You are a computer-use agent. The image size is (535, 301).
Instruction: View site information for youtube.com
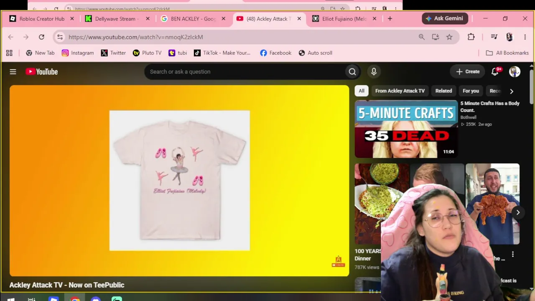click(x=60, y=37)
